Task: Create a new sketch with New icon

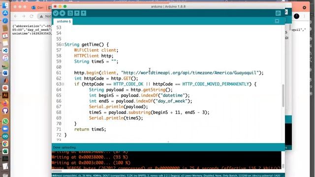Action: point(70,13)
